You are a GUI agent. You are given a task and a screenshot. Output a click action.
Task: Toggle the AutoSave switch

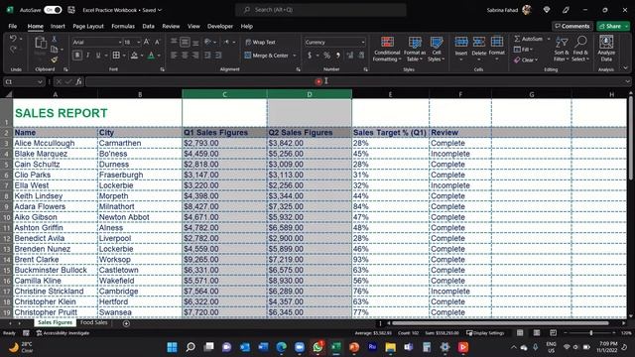(x=53, y=10)
